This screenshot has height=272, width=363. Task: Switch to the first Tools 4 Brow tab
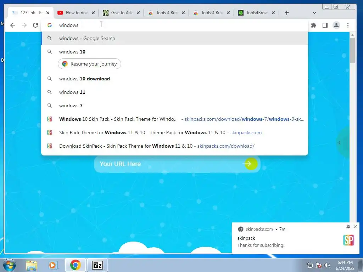pos(167,13)
